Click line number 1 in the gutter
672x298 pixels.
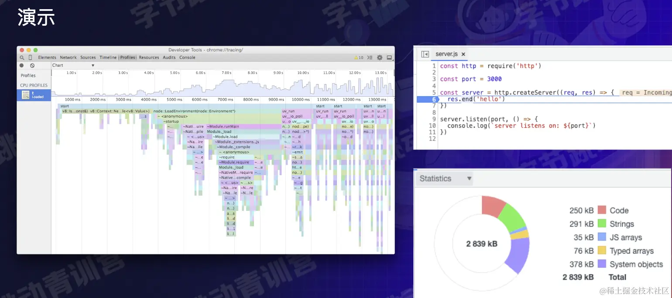coord(434,66)
